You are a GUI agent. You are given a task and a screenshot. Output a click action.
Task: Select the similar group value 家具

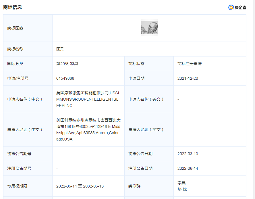pos(181,183)
